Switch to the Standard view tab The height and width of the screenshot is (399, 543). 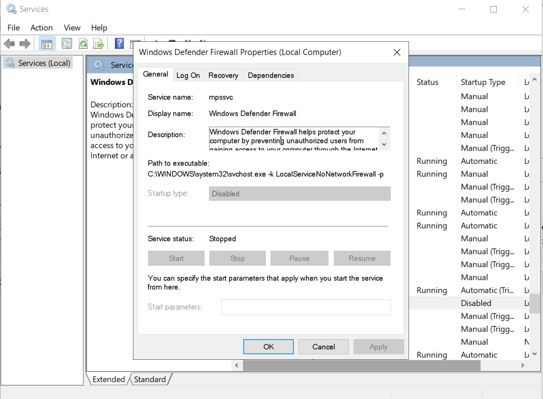pyautogui.click(x=150, y=379)
